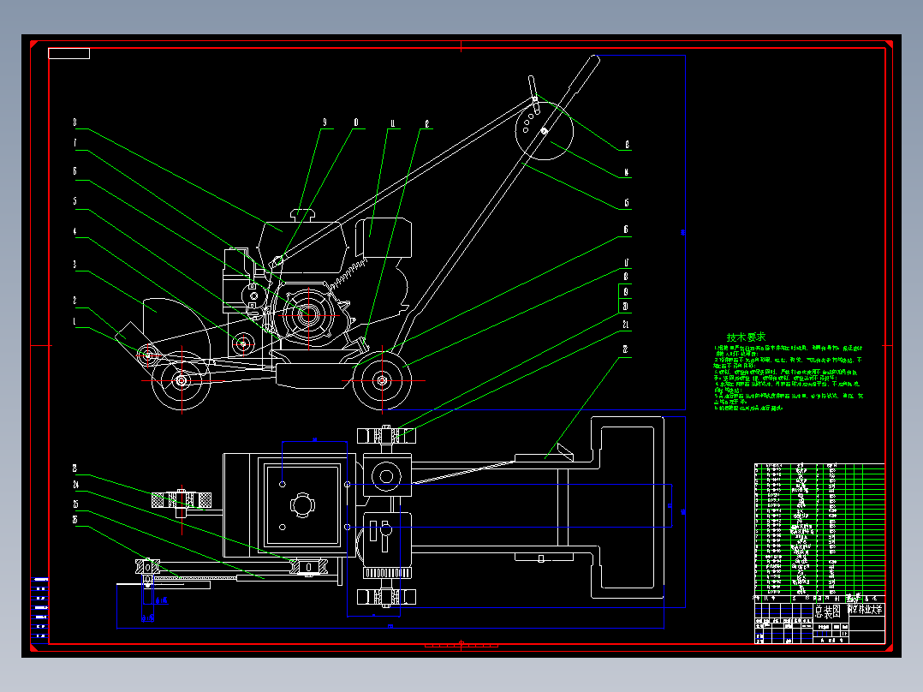
Task: Select the circular handle adjustment disc
Action: coord(544,131)
